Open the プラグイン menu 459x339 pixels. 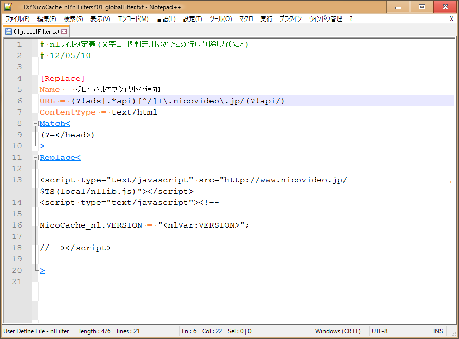(291, 19)
